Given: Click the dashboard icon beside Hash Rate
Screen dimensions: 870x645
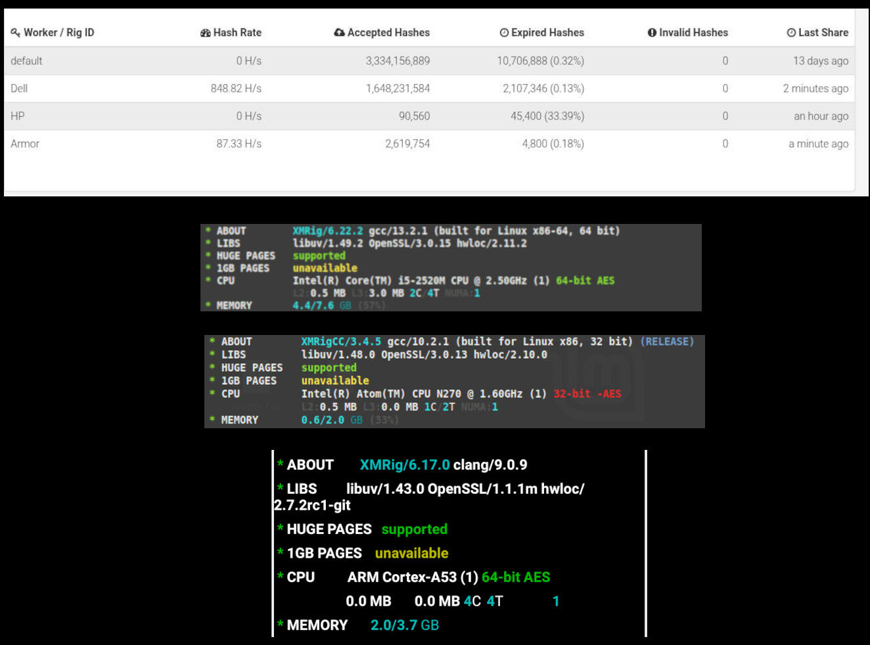Looking at the screenshot, I should click(206, 33).
